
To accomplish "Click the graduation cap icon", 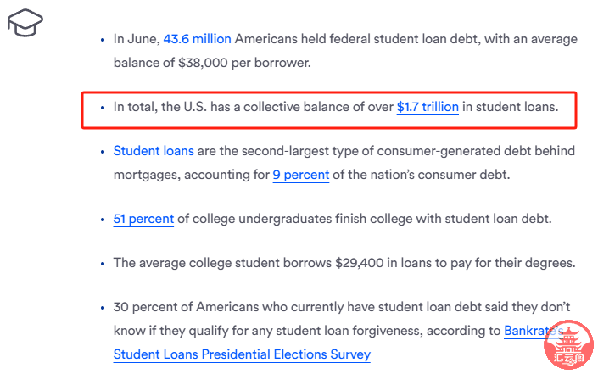I will pos(25,23).
